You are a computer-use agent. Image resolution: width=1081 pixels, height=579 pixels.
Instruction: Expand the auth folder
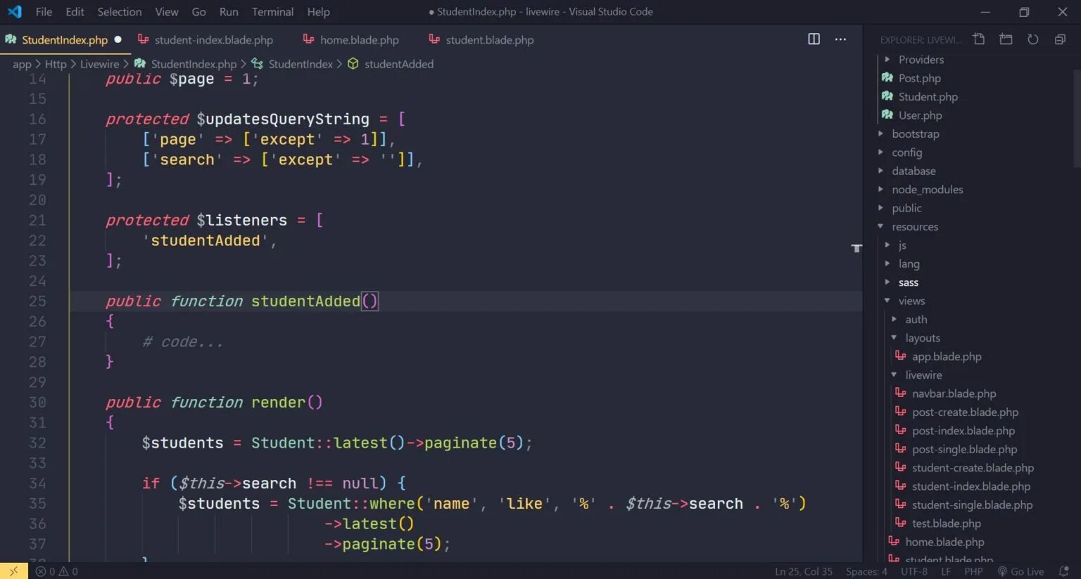click(x=916, y=319)
